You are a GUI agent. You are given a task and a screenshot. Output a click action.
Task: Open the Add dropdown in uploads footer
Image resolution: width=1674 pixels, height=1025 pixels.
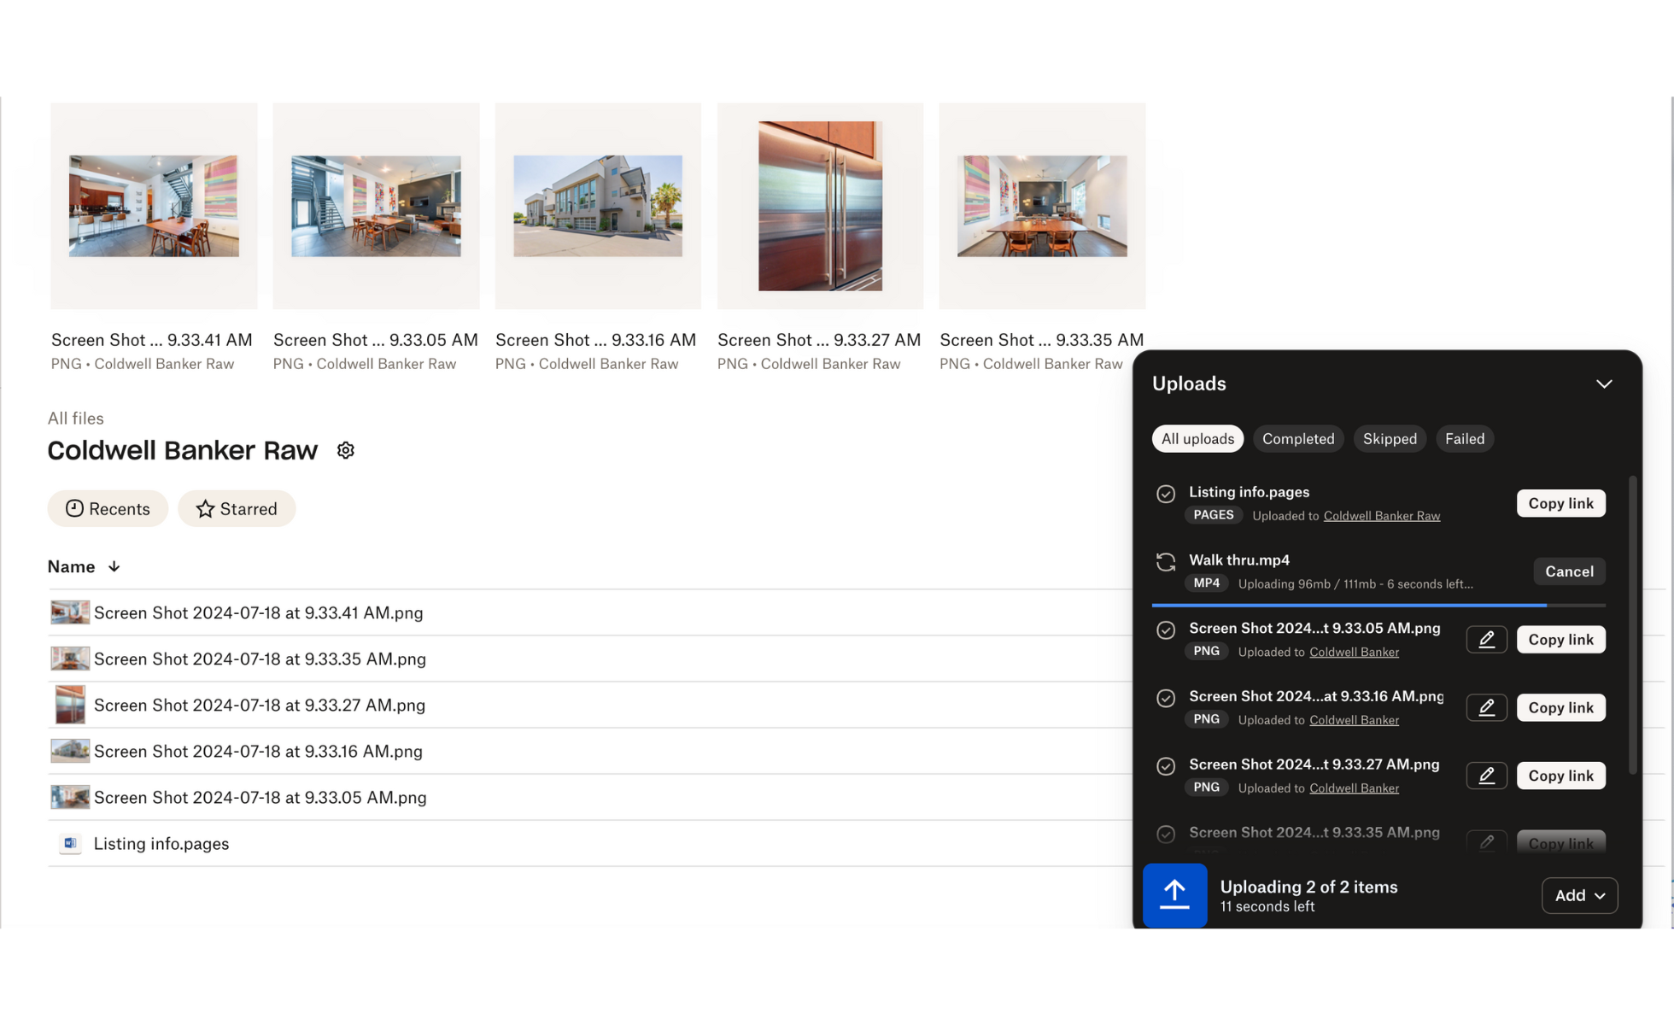click(1579, 895)
